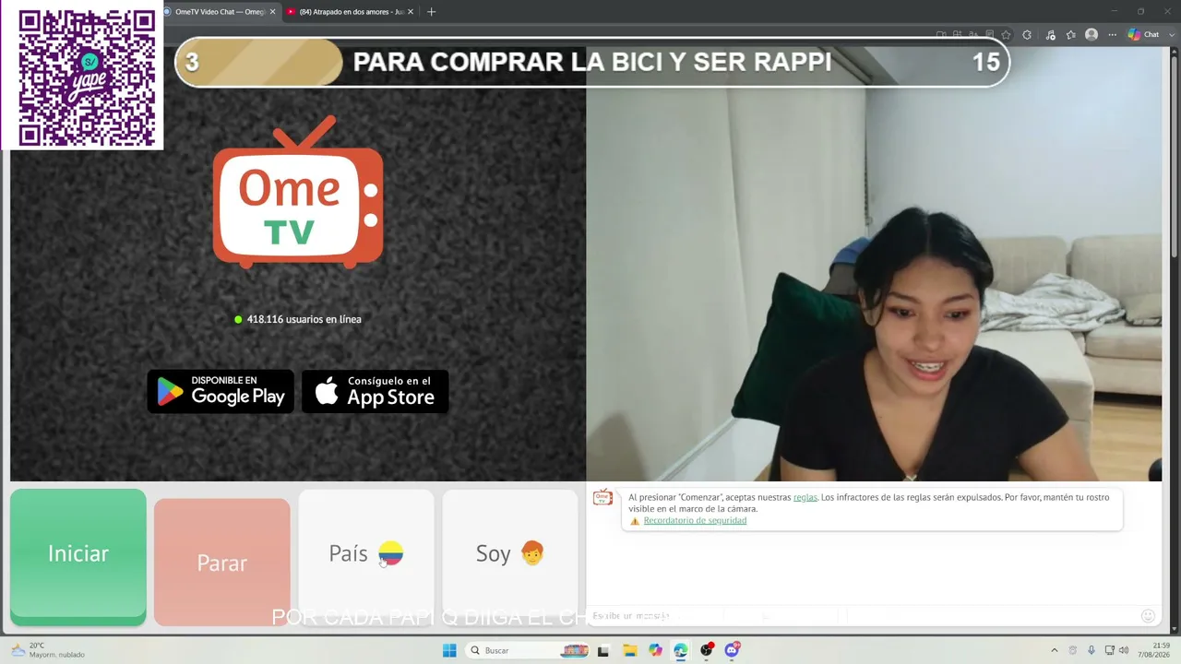
Task: Open the Copilot Chat button
Action: click(x=1143, y=35)
